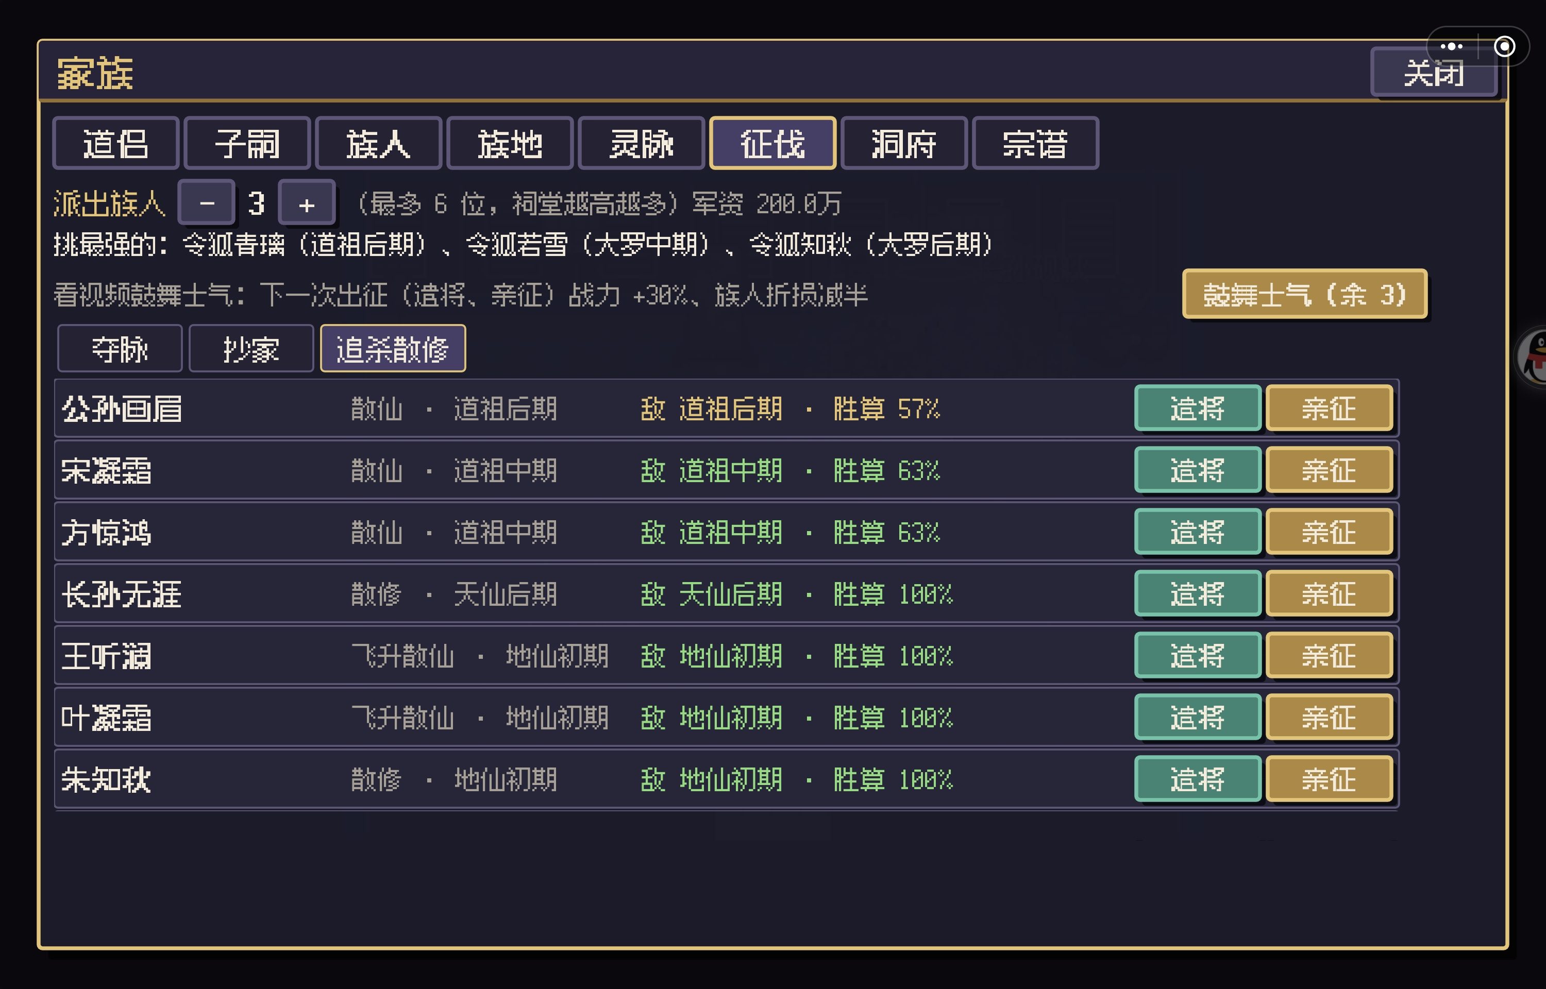
Task: Open the three-dot mini program menu
Action: point(1452,46)
